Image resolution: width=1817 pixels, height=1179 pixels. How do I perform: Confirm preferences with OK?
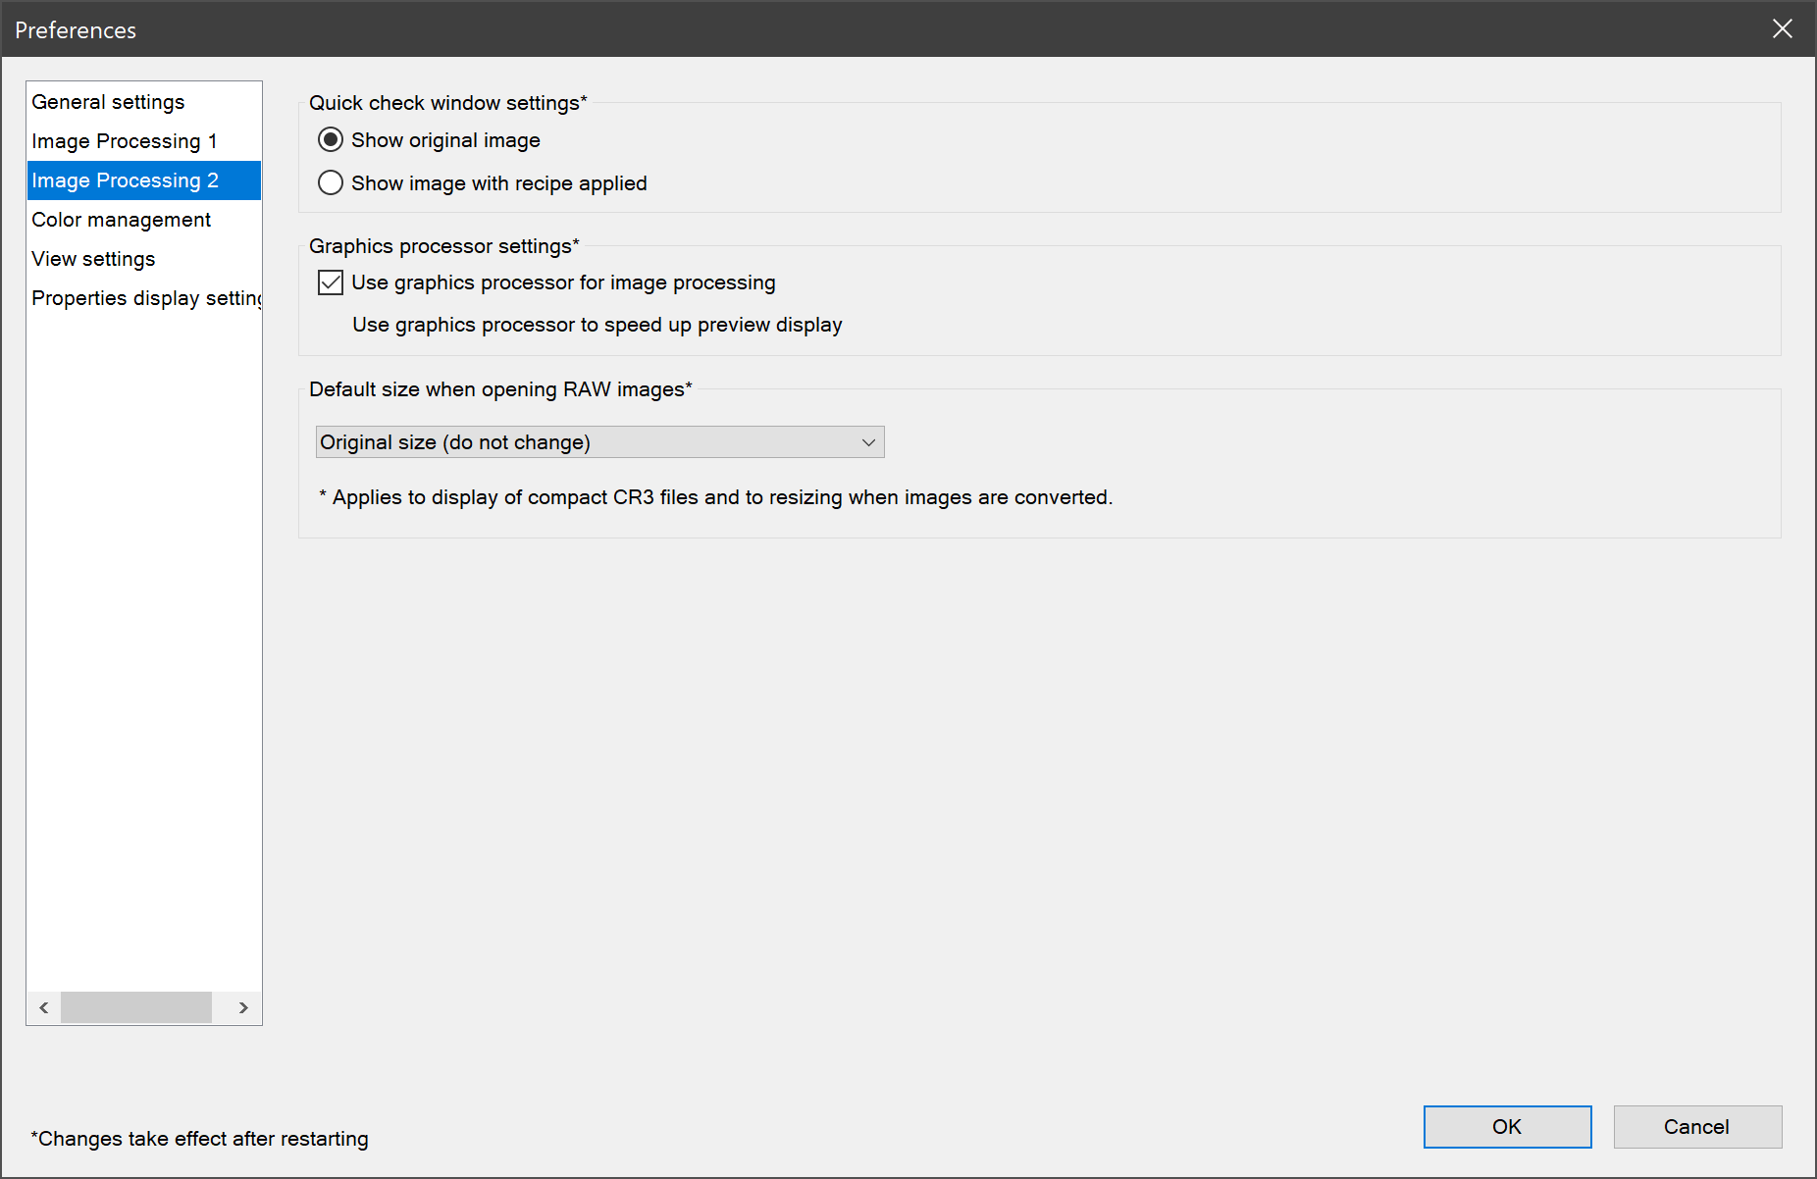(x=1507, y=1126)
